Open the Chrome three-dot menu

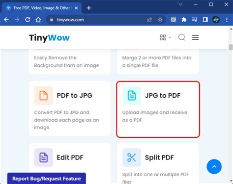point(227,20)
